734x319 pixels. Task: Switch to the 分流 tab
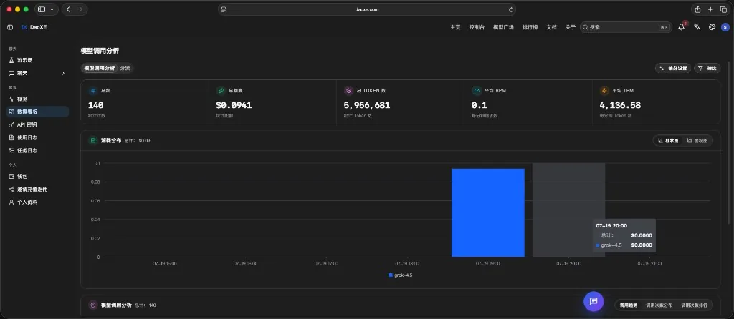pyautogui.click(x=125, y=68)
